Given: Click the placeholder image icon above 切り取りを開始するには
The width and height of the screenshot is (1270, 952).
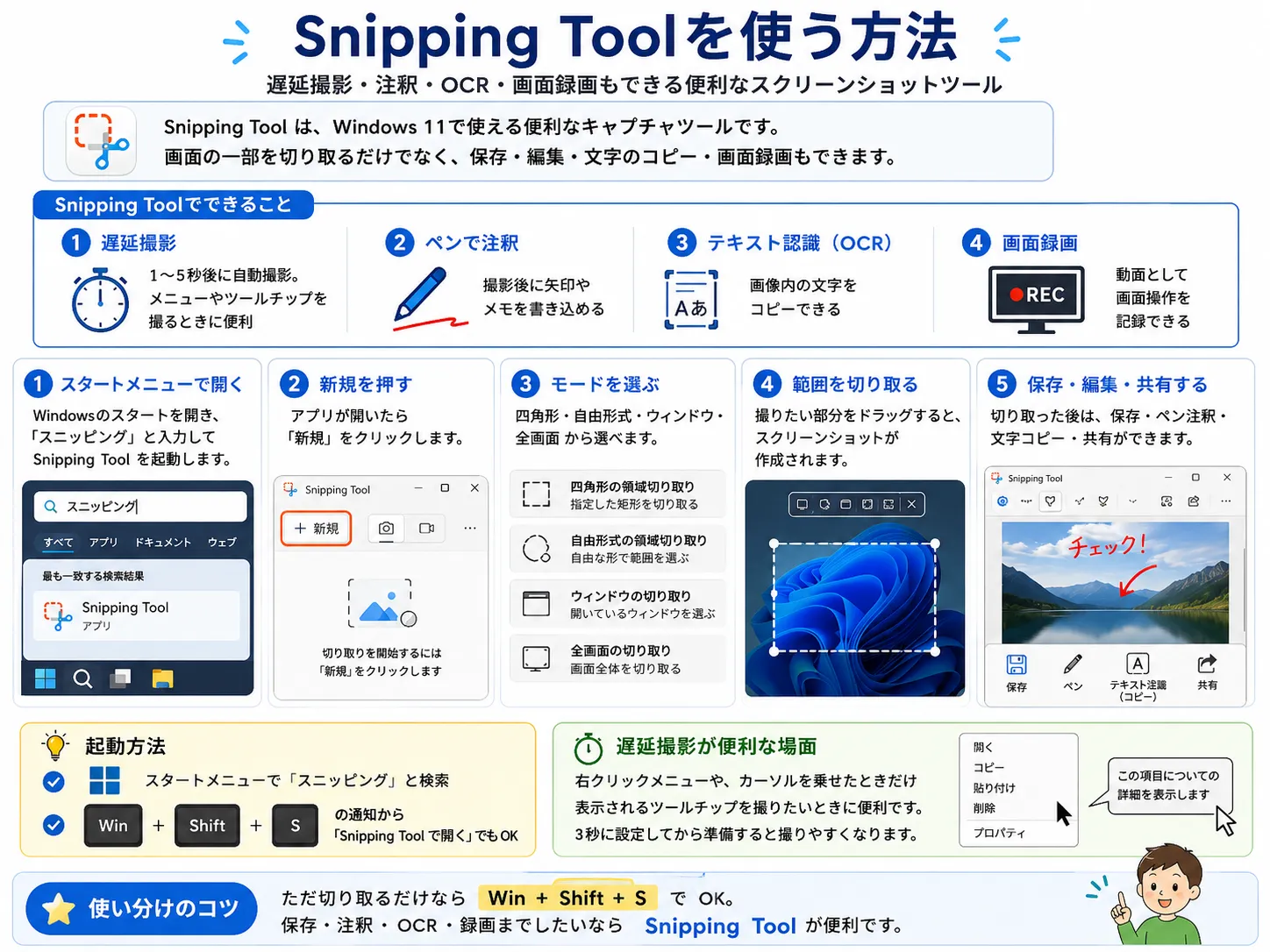Looking at the screenshot, I should tap(382, 603).
